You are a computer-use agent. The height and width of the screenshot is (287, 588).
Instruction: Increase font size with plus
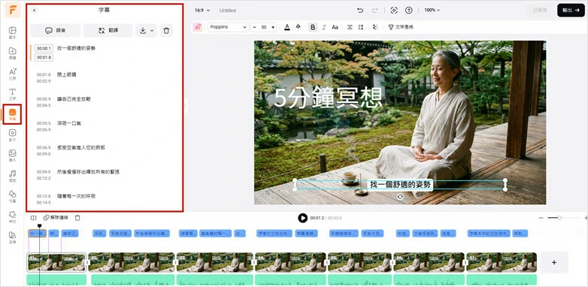click(x=273, y=27)
